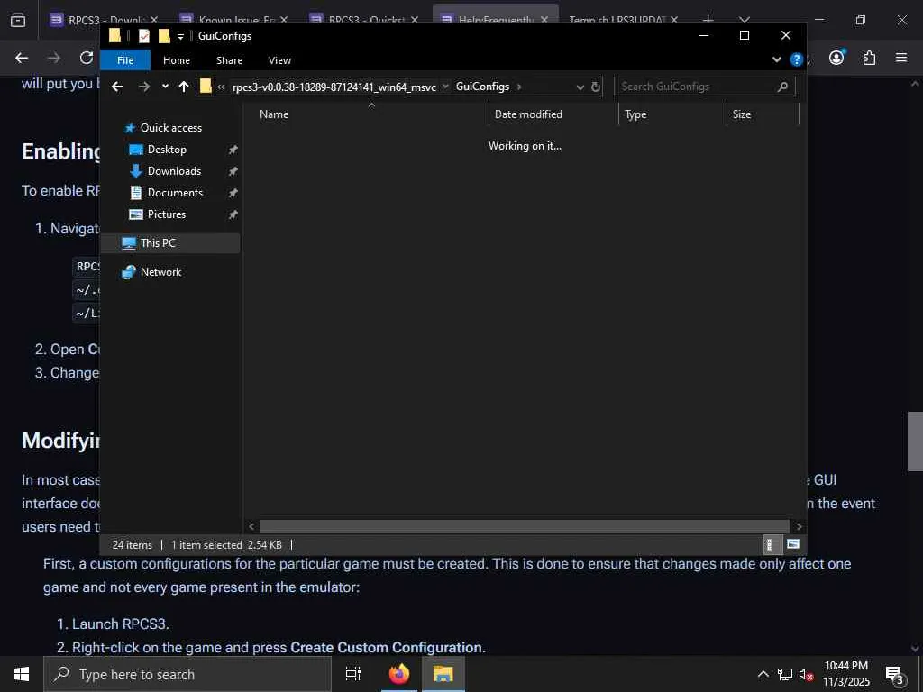Open network status tray icon
This screenshot has height=692, width=923.
coord(785,674)
